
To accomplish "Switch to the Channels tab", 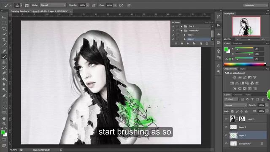I will click(x=238, y=95).
